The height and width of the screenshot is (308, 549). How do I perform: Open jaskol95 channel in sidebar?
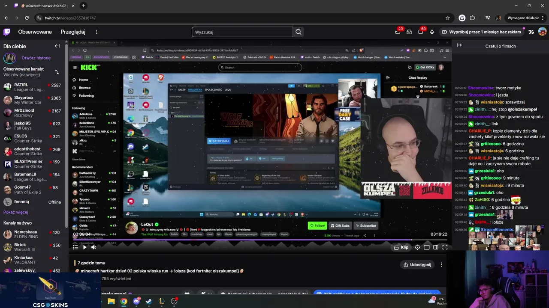click(x=32, y=126)
